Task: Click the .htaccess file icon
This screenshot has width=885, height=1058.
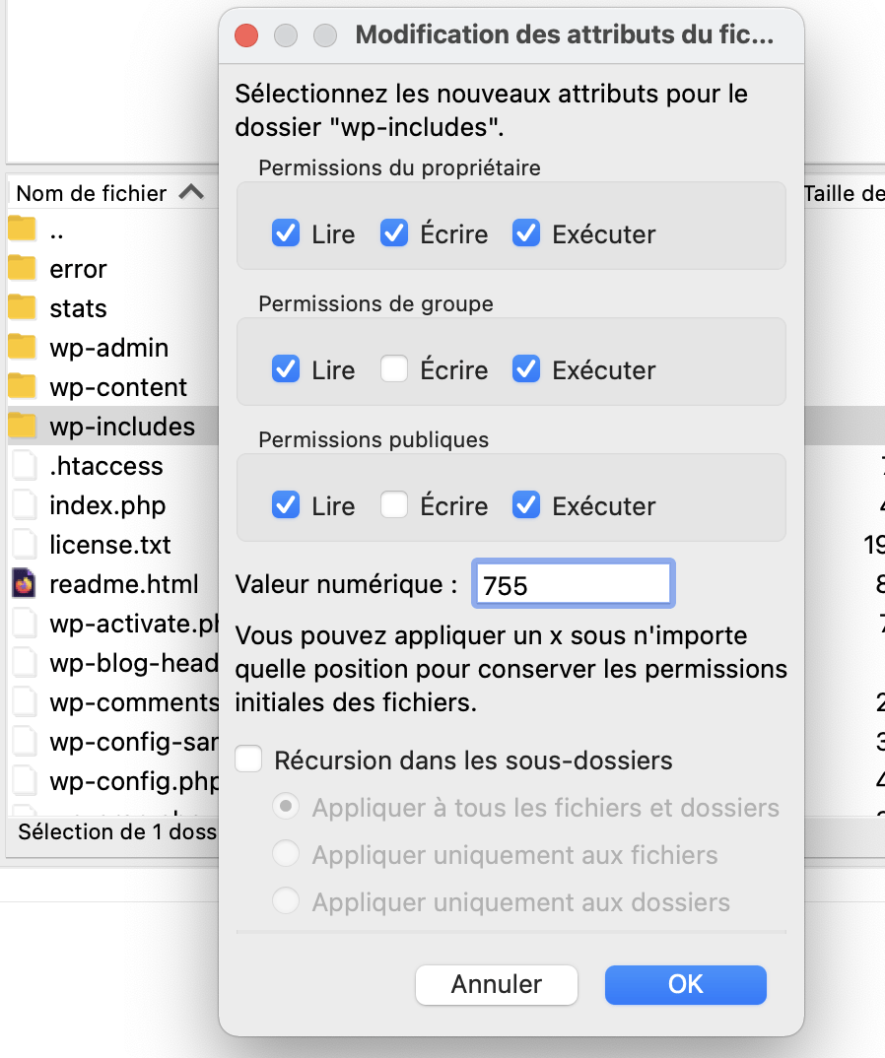Action: pos(24,466)
